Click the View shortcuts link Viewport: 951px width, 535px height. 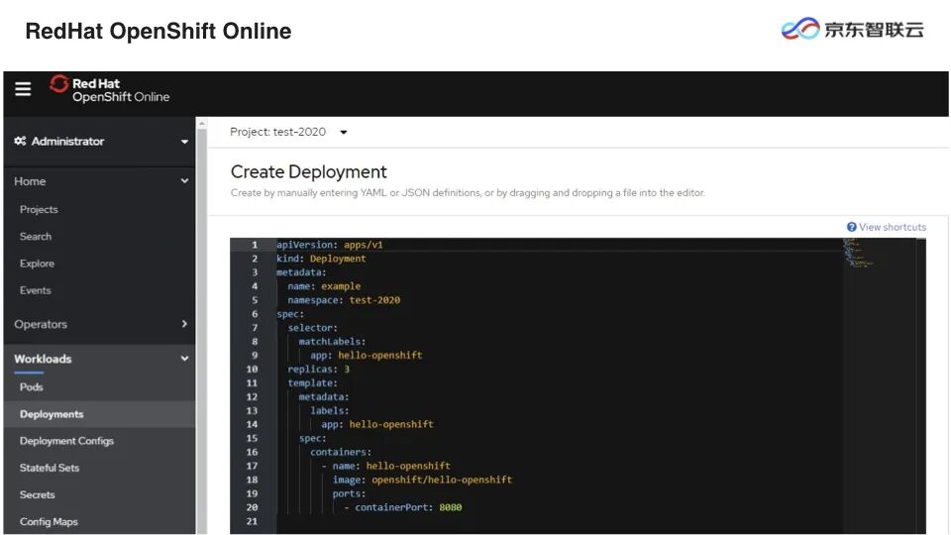[x=893, y=227]
